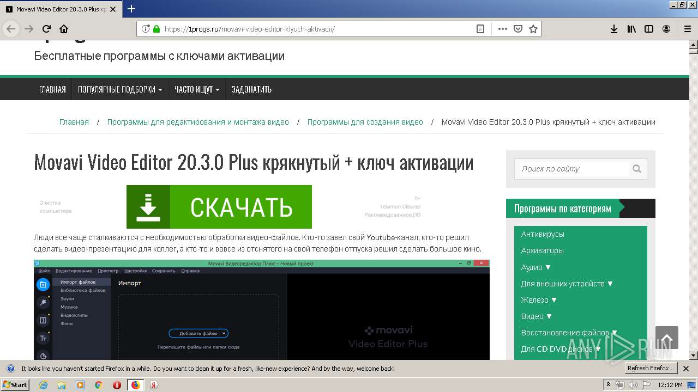Open the Архиваторы category

(x=543, y=250)
